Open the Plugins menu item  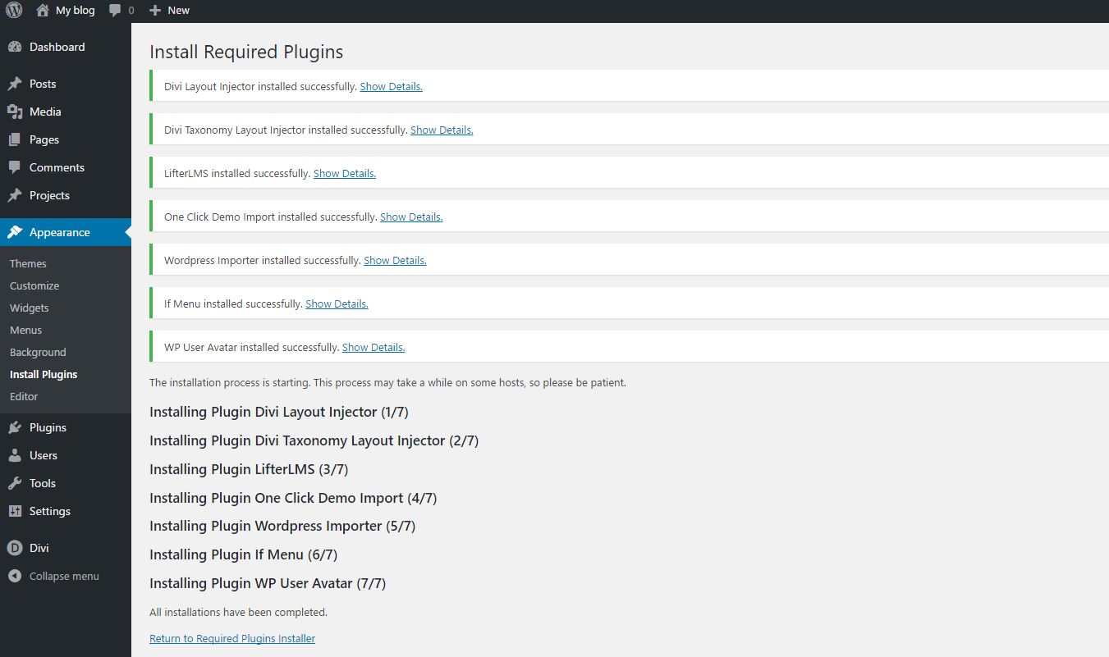(66, 427)
